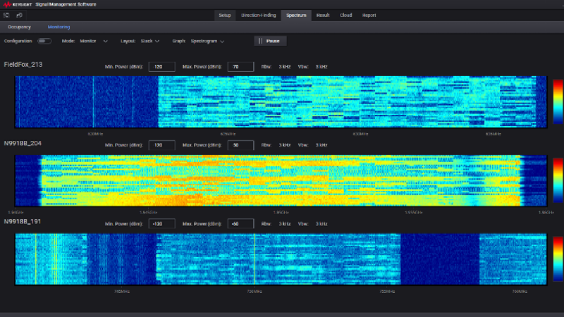This screenshot has width=564, height=317.
Task: Click the 1.955GHz axis label under N9918B_204
Action: (x=413, y=213)
